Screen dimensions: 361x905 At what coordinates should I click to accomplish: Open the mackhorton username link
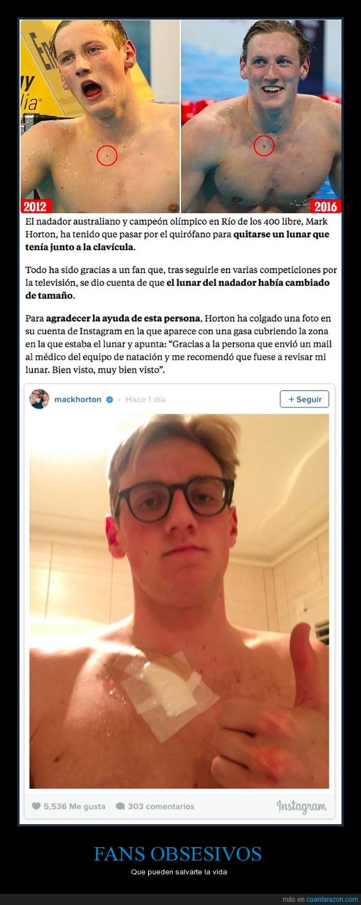pyautogui.click(x=78, y=399)
